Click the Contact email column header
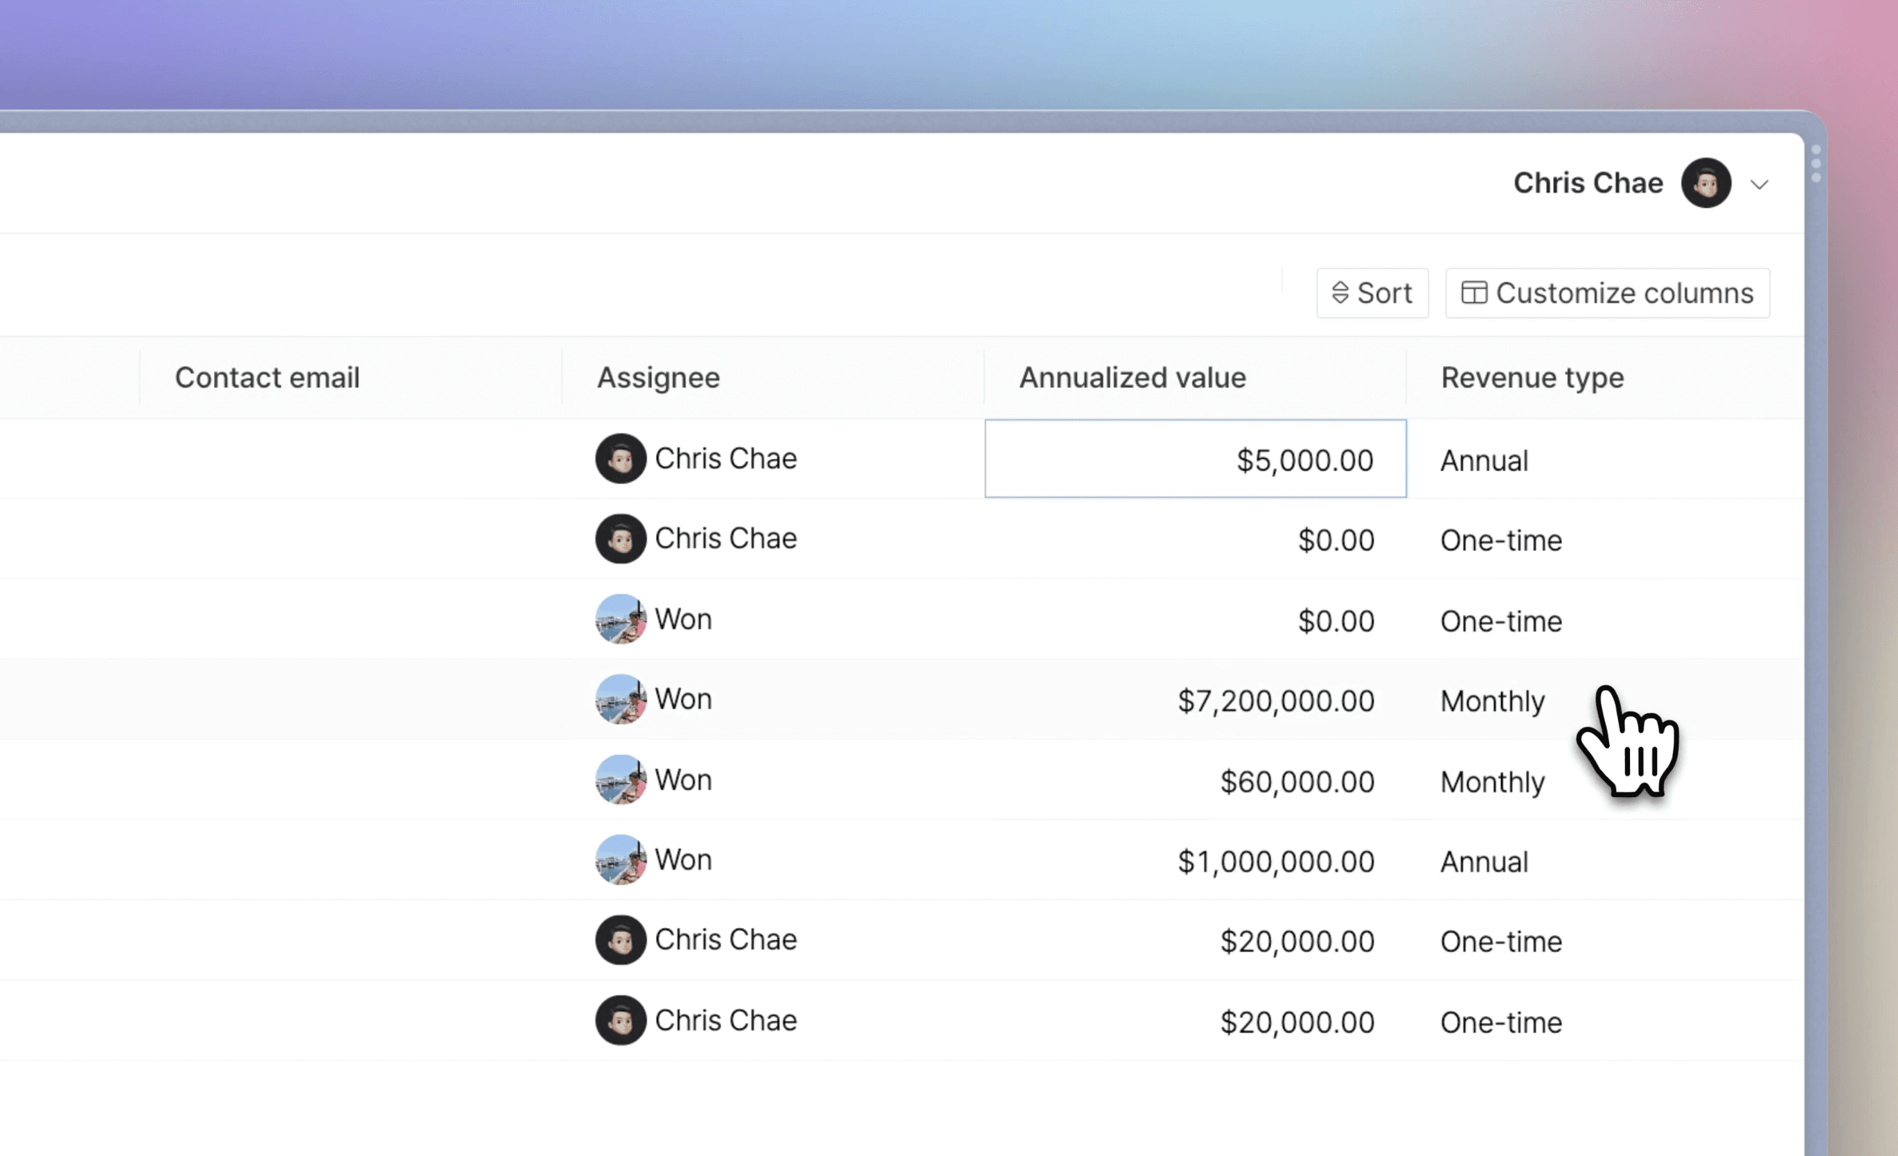The width and height of the screenshot is (1898, 1156). coord(267,378)
